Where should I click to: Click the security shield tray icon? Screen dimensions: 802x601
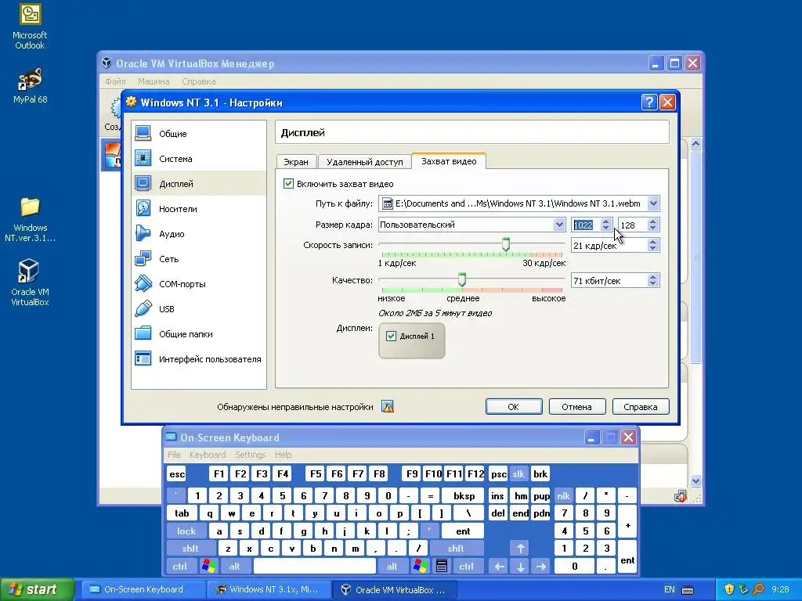729,589
